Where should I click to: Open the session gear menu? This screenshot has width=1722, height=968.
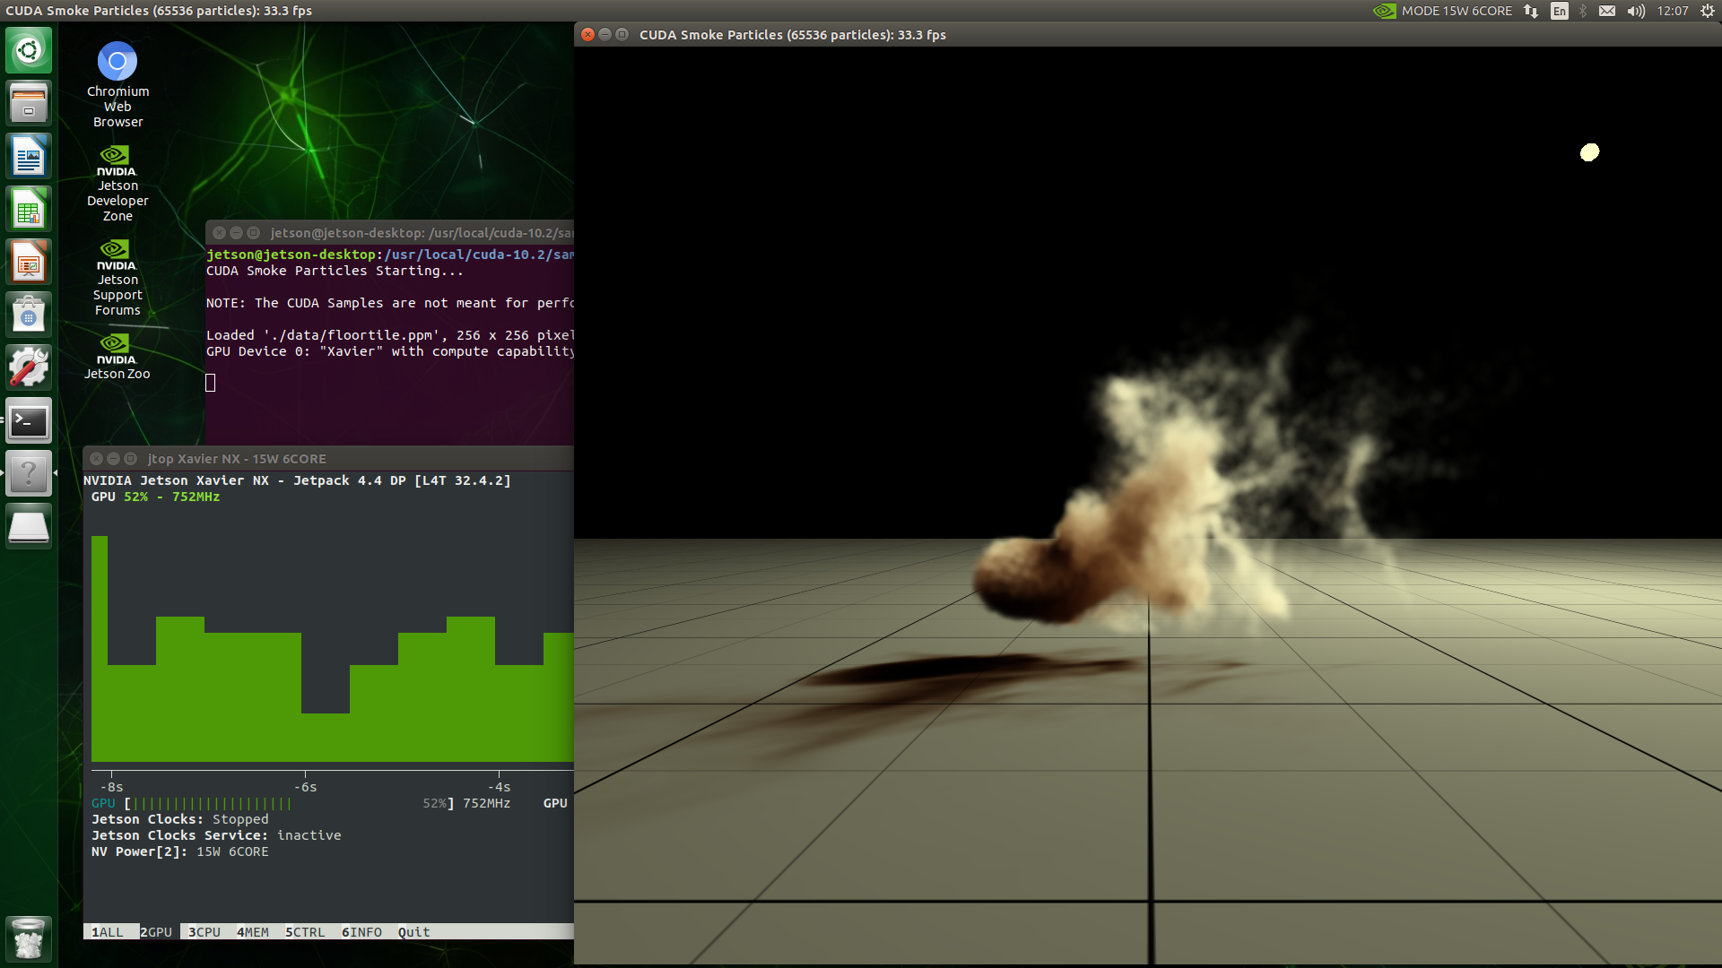click(x=1707, y=11)
